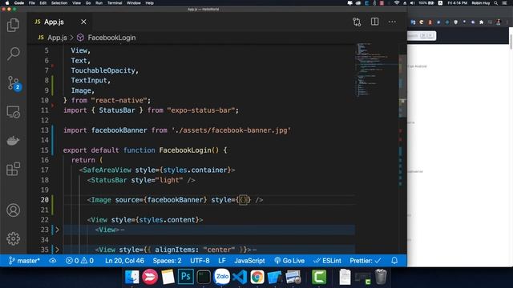
Task: Select the App.js editor tab
Action: click(x=59, y=22)
